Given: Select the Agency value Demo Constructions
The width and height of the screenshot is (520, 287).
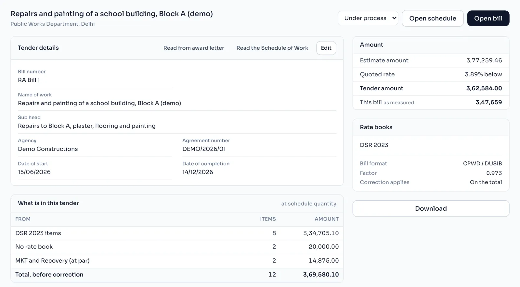Looking at the screenshot, I should tap(48, 149).
